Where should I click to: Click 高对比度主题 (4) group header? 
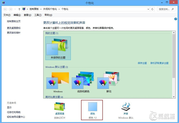(54, 97)
